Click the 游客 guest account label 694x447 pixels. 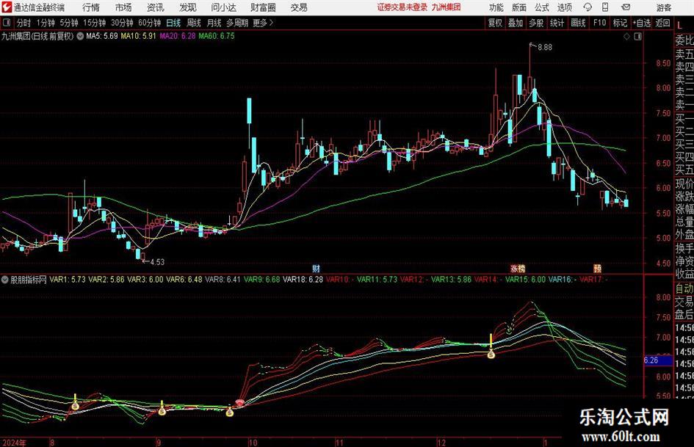point(663,7)
